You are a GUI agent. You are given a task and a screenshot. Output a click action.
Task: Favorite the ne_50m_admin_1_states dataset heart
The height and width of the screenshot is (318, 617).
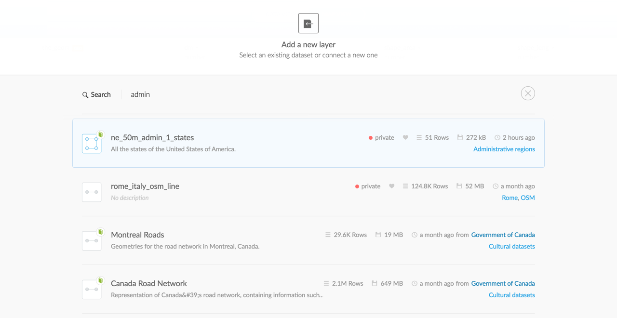[x=405, y=137]
